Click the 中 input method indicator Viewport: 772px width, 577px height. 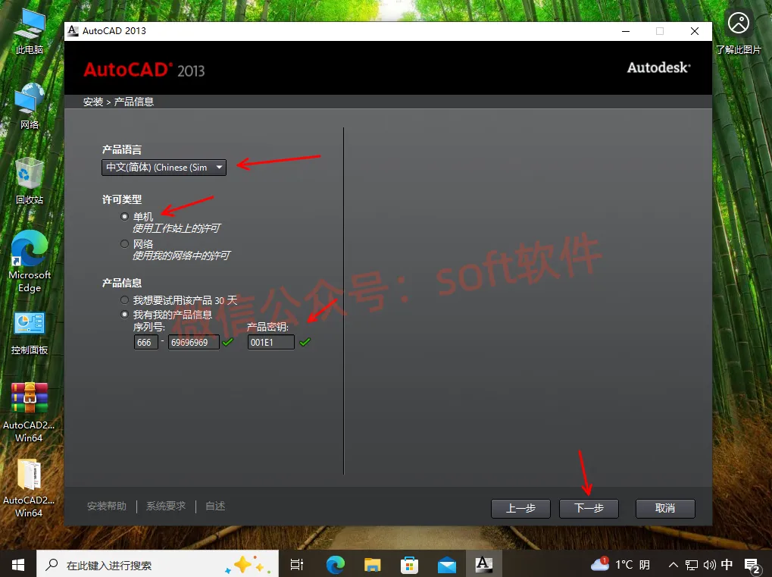[x=727, y=565]
